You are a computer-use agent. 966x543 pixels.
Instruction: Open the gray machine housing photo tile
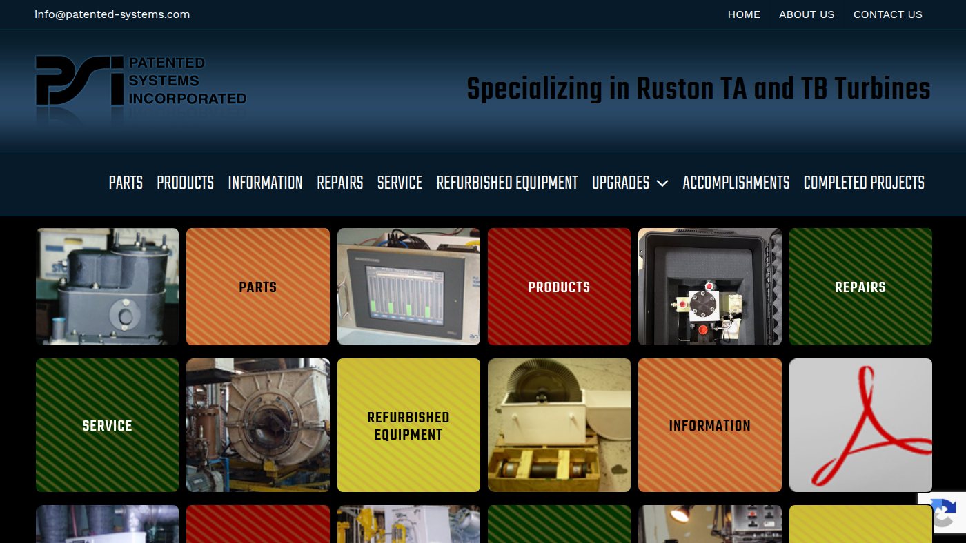pos(107,287)
